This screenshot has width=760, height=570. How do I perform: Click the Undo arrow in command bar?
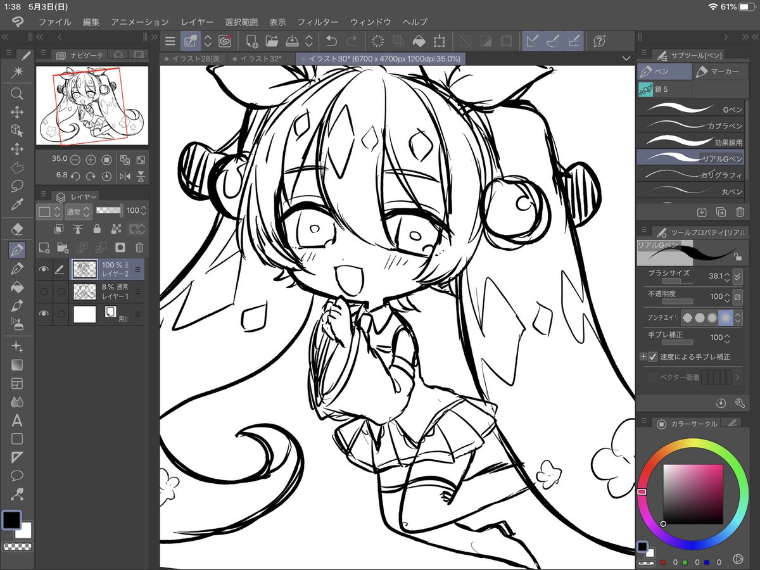tap(331, 41)
